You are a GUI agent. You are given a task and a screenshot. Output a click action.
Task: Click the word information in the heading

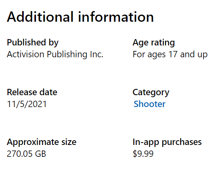(116, 17)
